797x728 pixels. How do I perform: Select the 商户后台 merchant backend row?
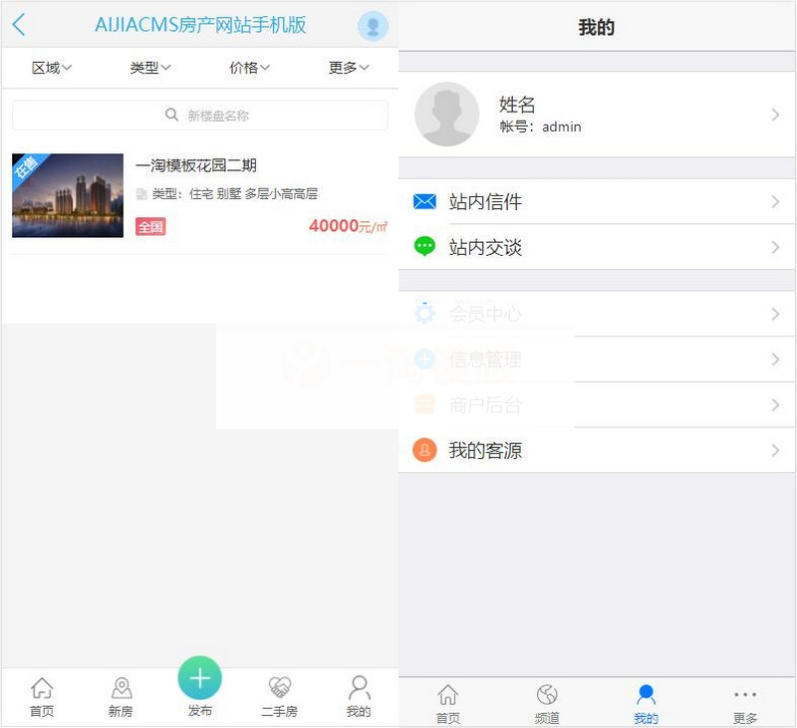(598, 404)
